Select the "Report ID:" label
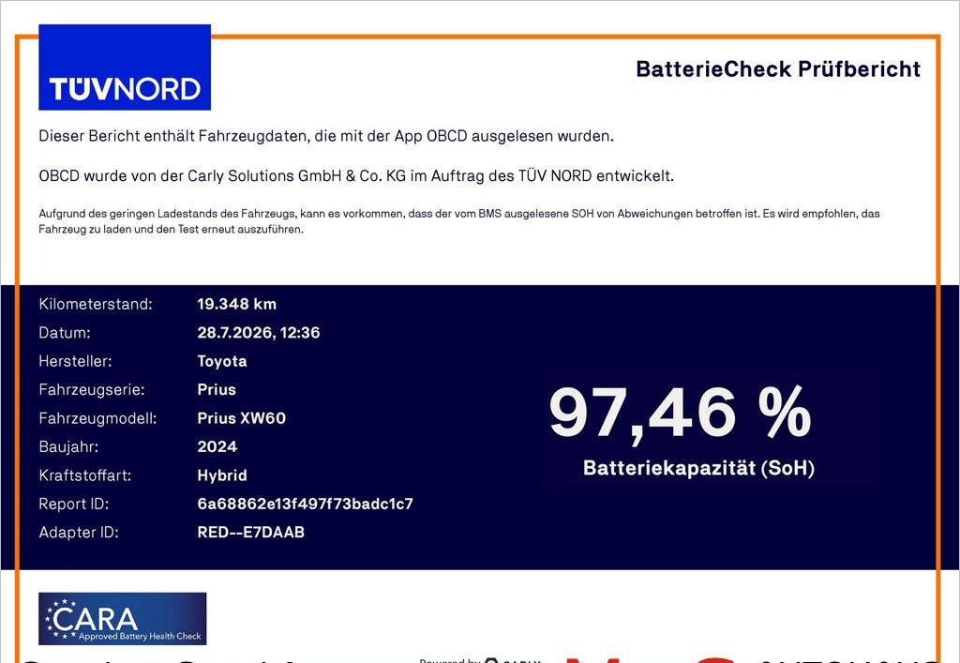Viewport: 960px width, 663px height. (x=73, y=504)
